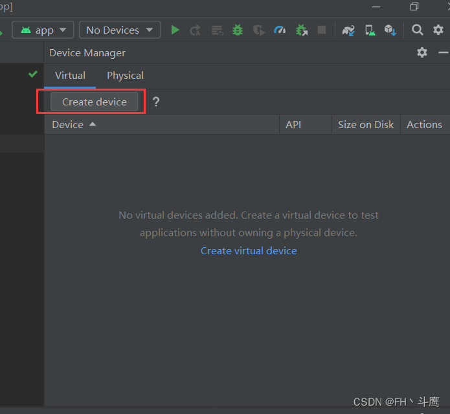
Task: Restore down the Android Studio window
Action: click(x=414, y=6)
